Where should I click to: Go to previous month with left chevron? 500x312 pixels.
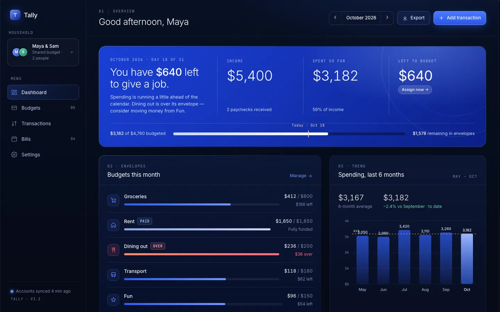[x=335, y=18]
